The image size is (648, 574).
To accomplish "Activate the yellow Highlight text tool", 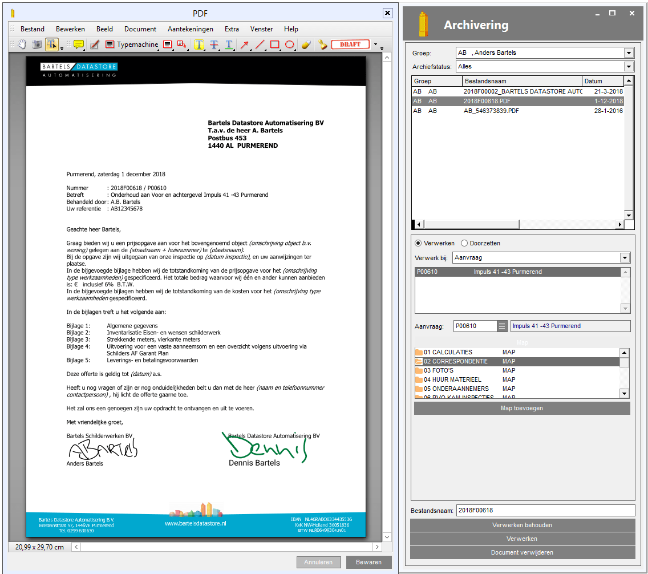I will pyautogui.click(x=199, y=44).
